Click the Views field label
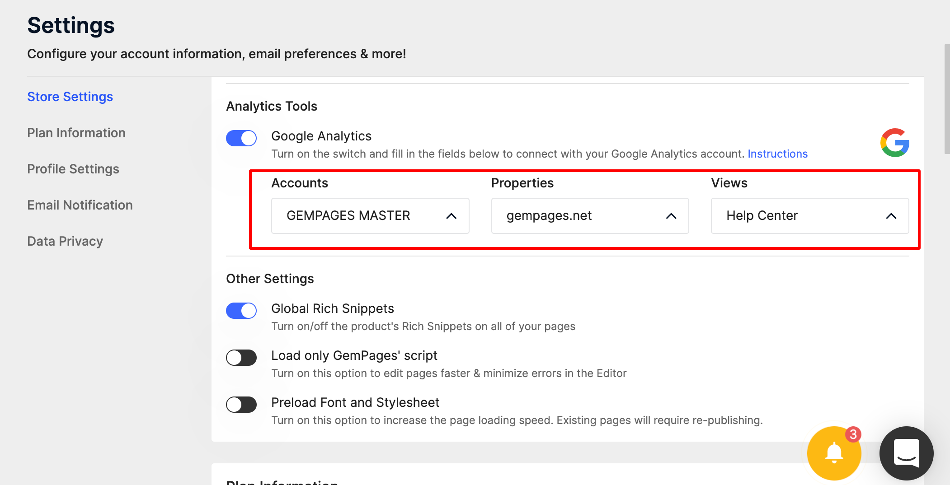The image size is (950, 485). point(729,183)
